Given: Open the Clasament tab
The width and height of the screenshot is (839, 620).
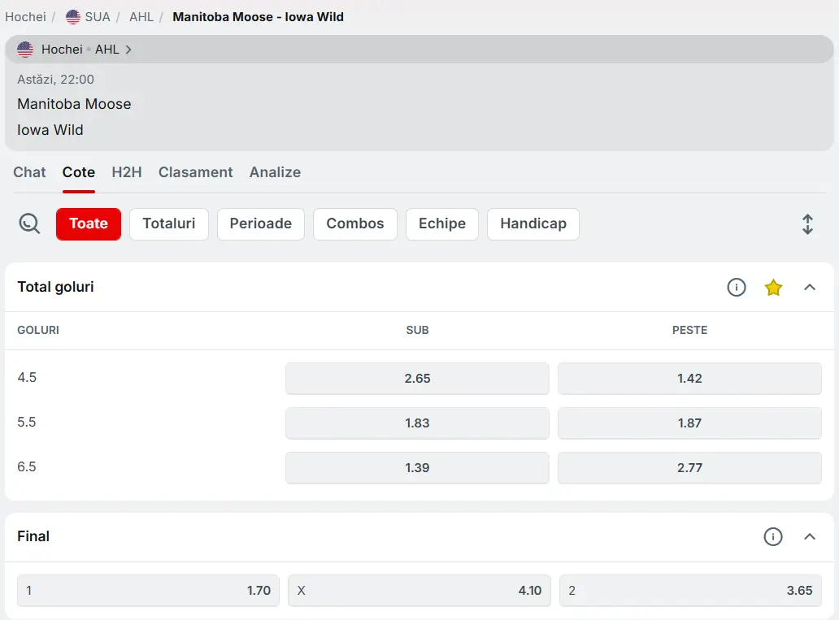Looking at the screenshot, I should [x=195, y=172].
